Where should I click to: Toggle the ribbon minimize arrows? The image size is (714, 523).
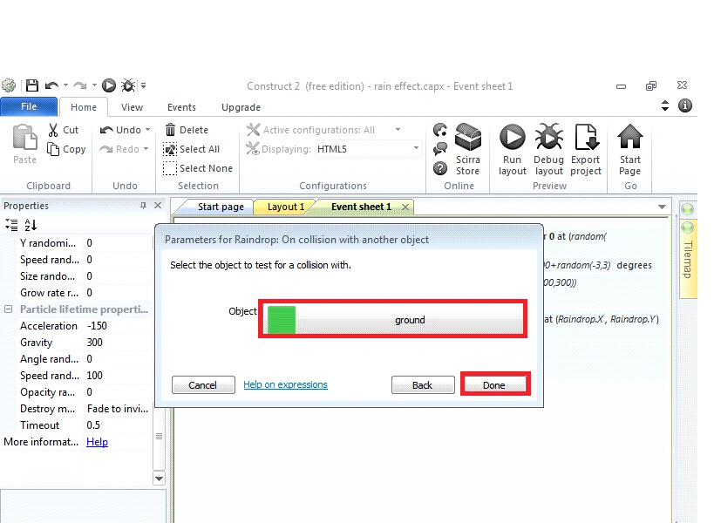665,105
